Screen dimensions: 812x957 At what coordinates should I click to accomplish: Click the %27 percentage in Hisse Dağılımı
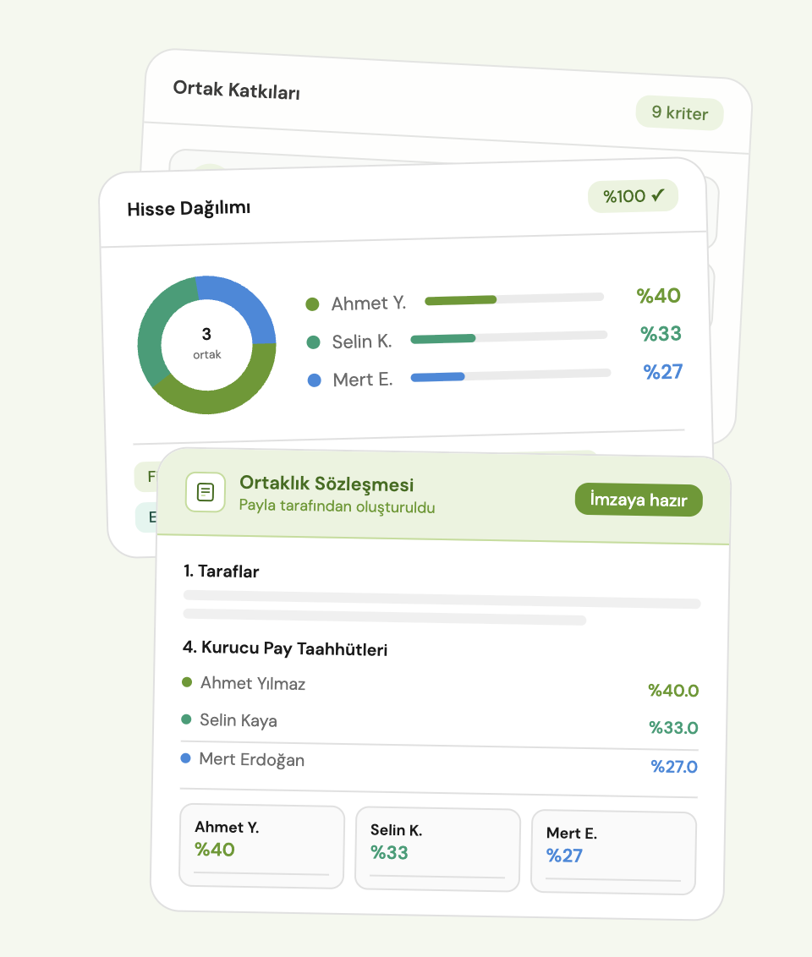[663, 372]
